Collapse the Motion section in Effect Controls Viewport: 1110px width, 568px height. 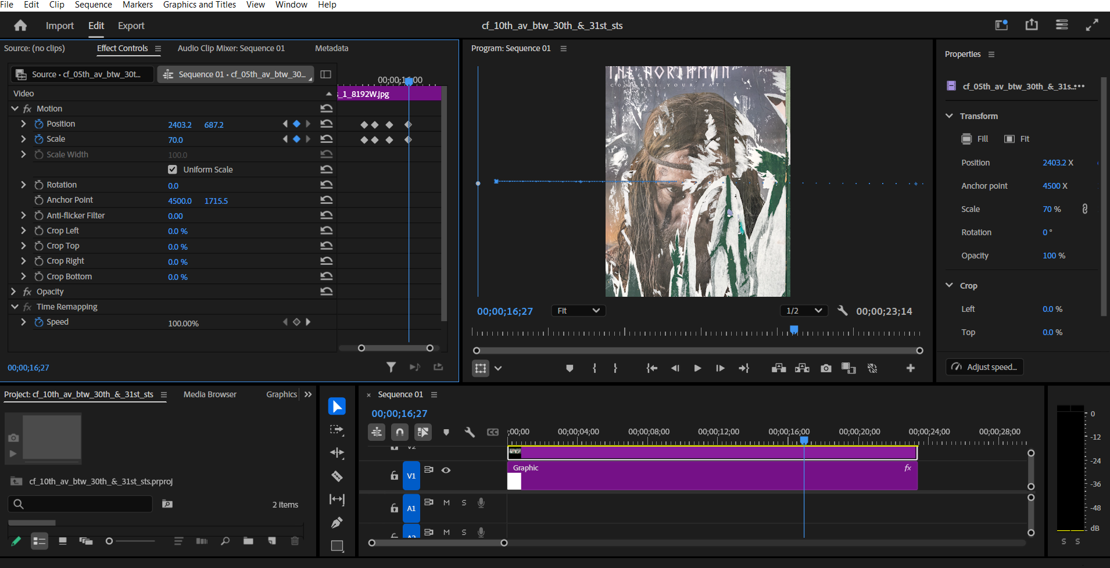point(15,108)
